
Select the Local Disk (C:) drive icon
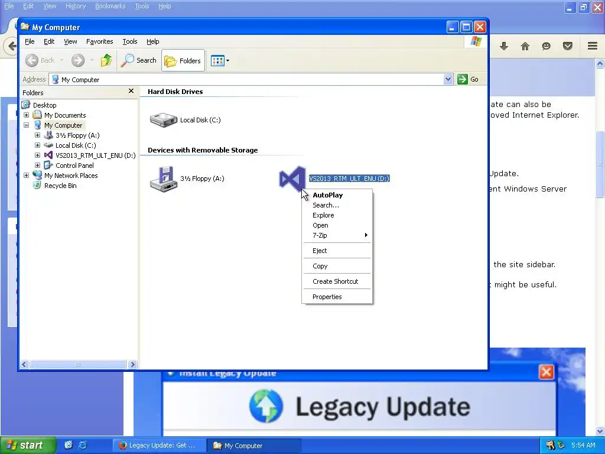(164, 119)
